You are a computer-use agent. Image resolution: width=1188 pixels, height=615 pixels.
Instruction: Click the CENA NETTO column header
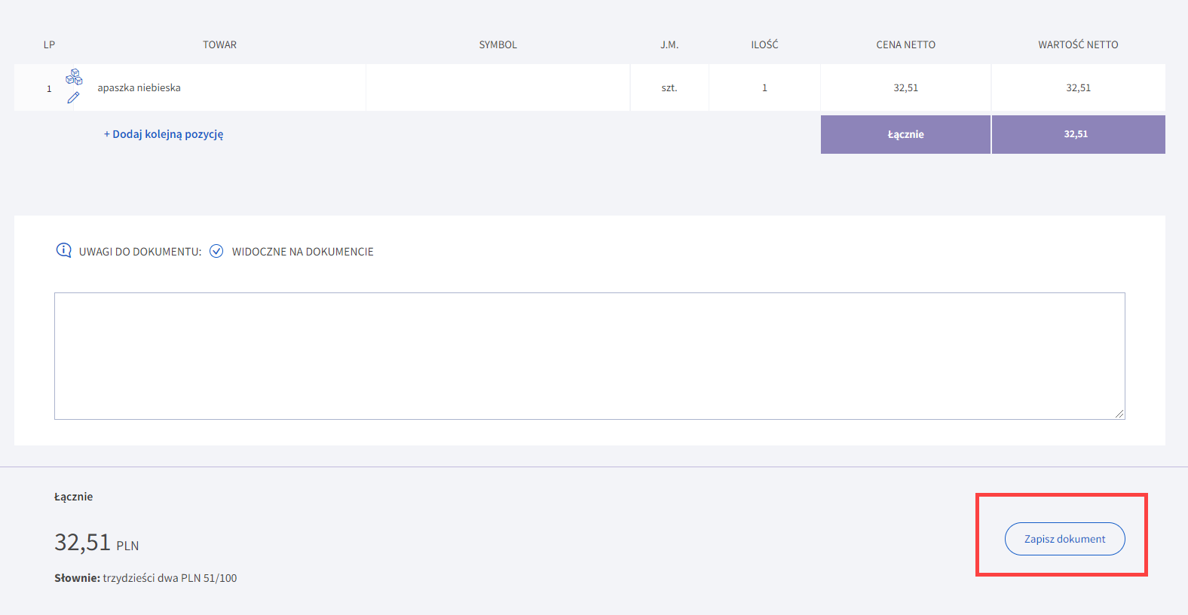tap(905, 45)
